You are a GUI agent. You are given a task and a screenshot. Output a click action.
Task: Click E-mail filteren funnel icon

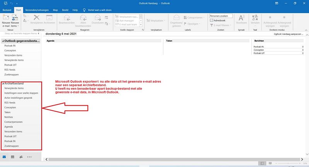211,25
